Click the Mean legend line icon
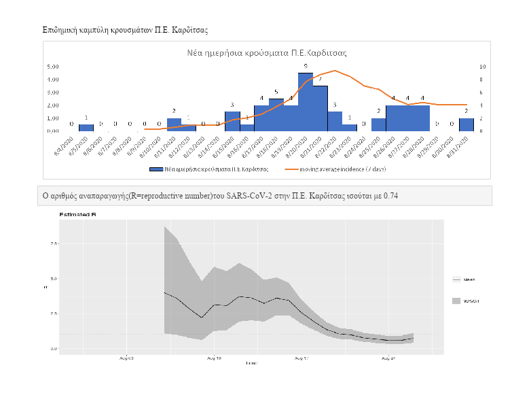 pyautogui.click(x=456, y=279)
